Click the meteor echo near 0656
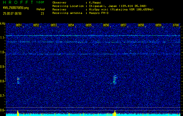Screen dimensions: 183x116 click(x=115, y=80)
